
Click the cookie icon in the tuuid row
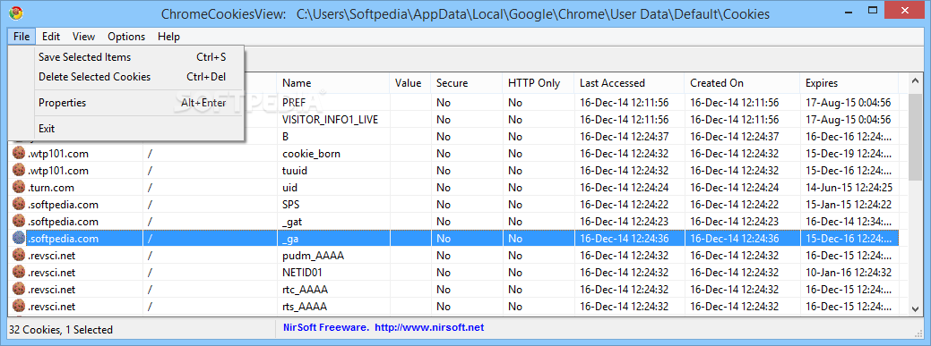(19, 171)
